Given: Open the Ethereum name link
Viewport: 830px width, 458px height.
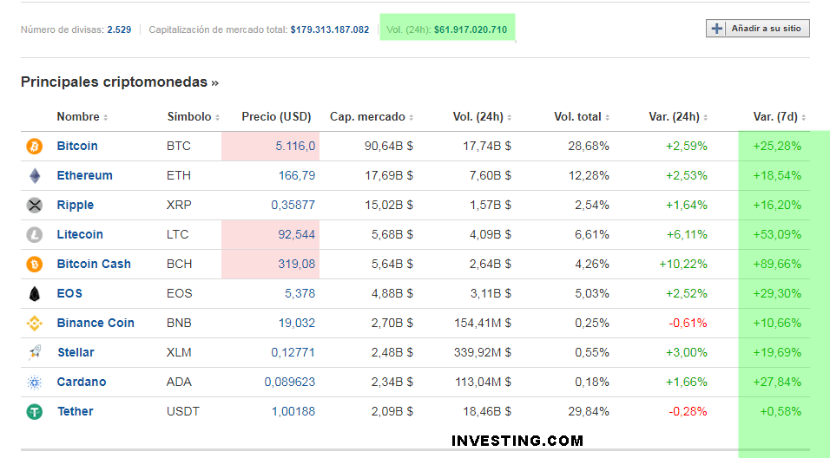Looking at the screenshot, I should click(84, 176).
